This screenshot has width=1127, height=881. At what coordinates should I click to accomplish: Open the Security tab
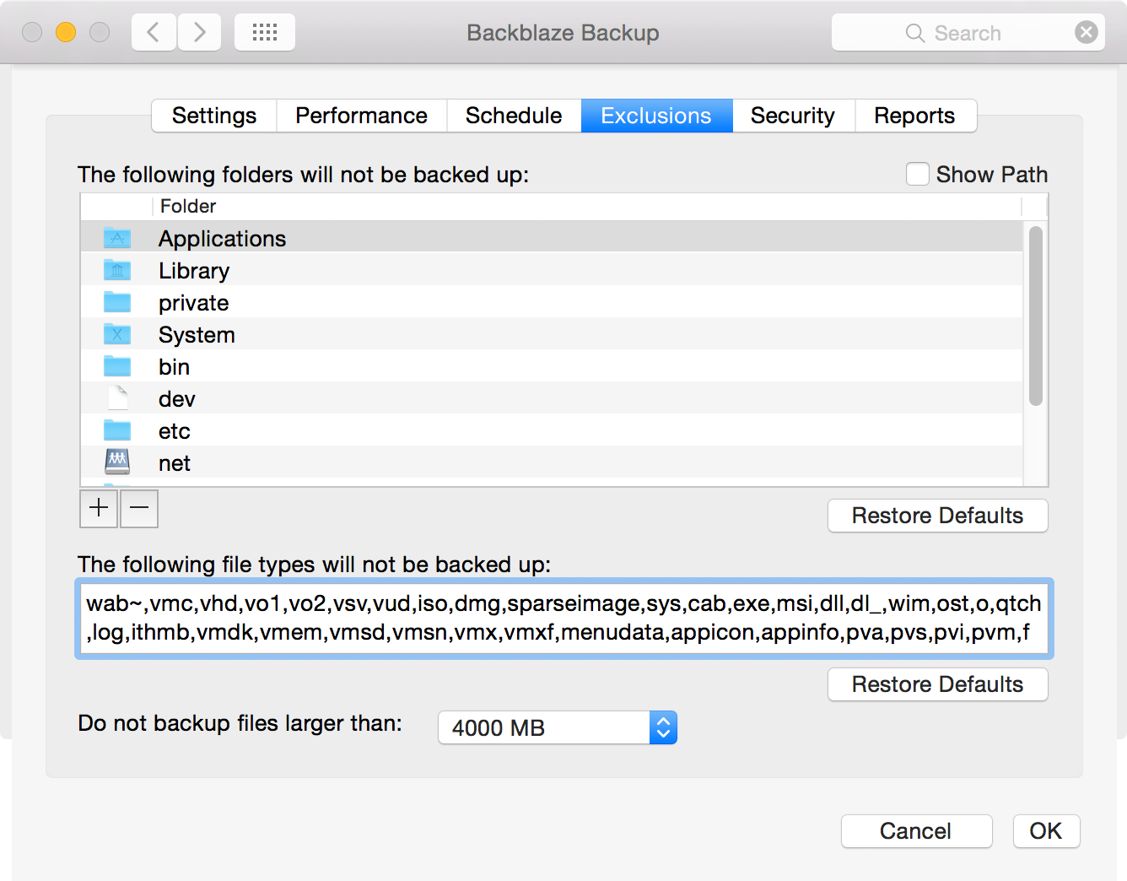click(792, 116)
